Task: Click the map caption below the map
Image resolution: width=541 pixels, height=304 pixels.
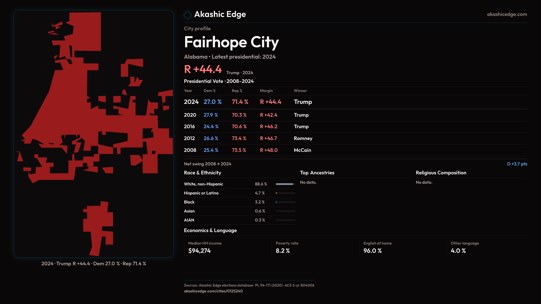Action: tap(94, 264)
